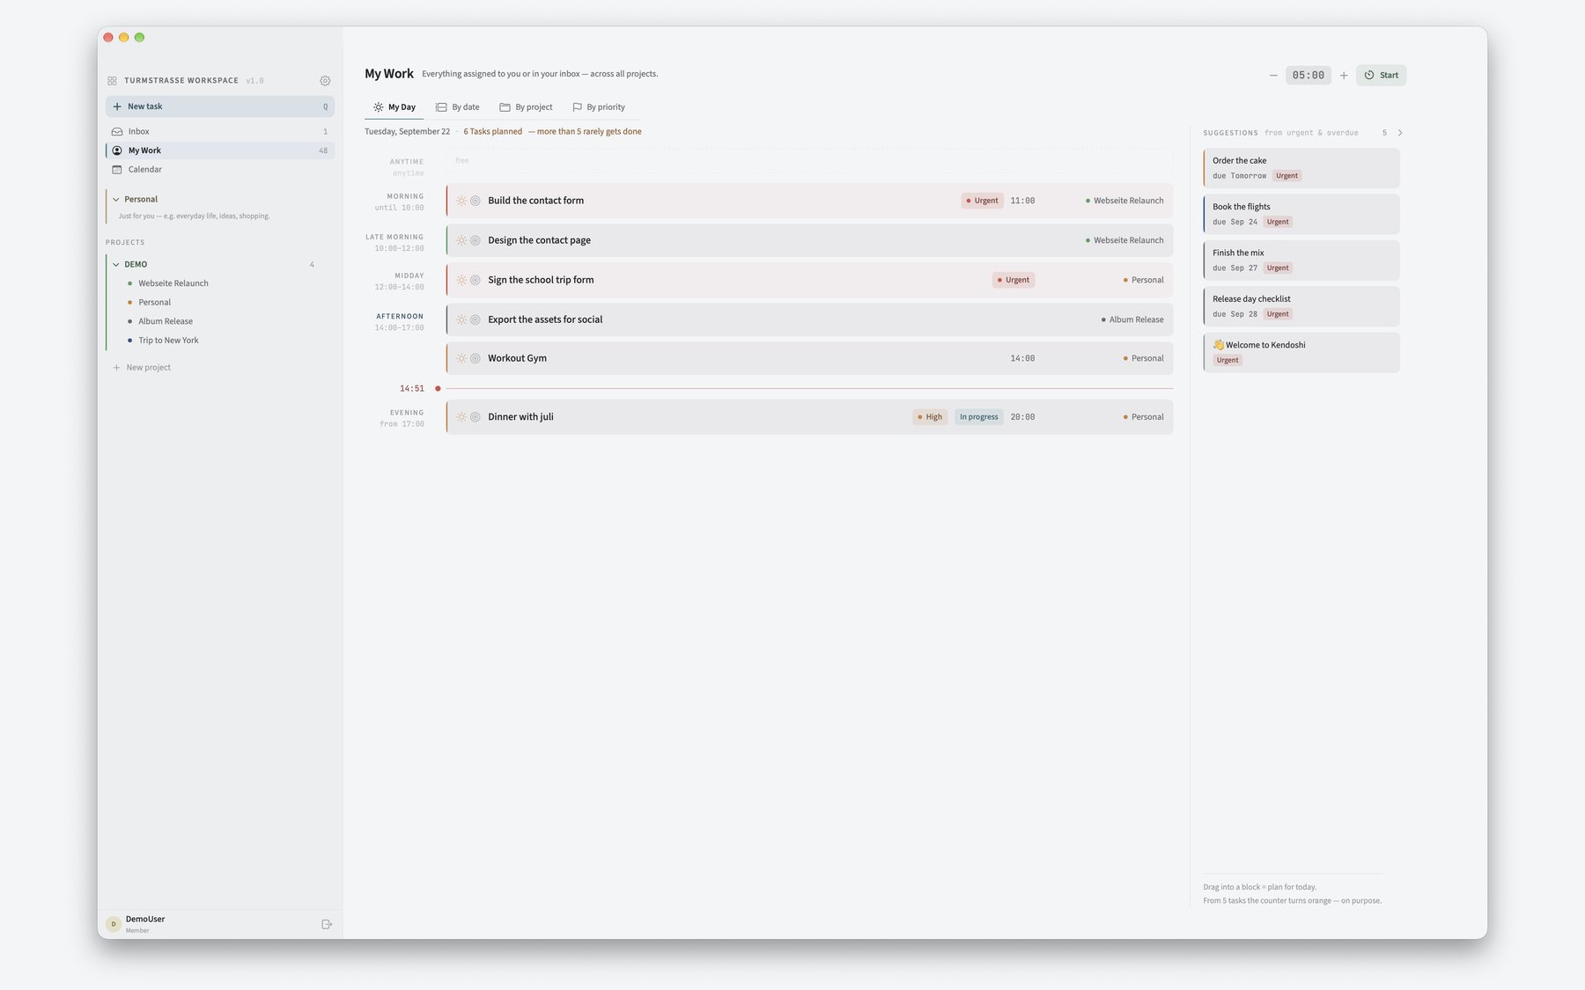Mark Build the contact form as complete
Viewport: 1585px width, 990px height.
pyautogui.click(x=475, y=201)
